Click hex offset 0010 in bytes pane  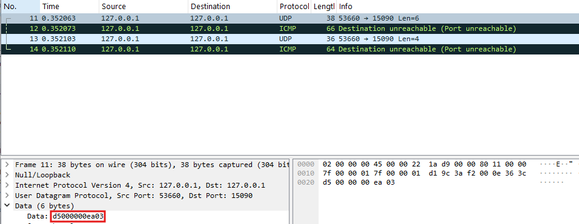coord(306,173)
